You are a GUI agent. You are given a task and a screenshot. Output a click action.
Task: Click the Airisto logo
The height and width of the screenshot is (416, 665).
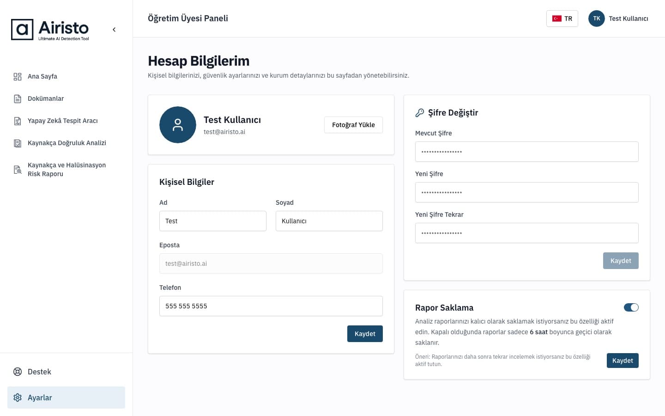pos(50,30)
